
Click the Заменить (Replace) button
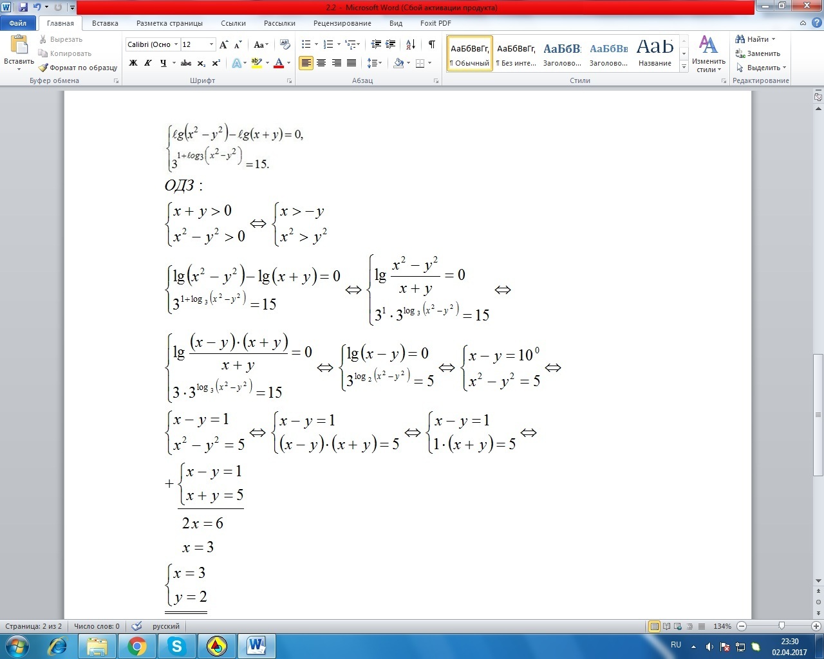tap(758, 53)
